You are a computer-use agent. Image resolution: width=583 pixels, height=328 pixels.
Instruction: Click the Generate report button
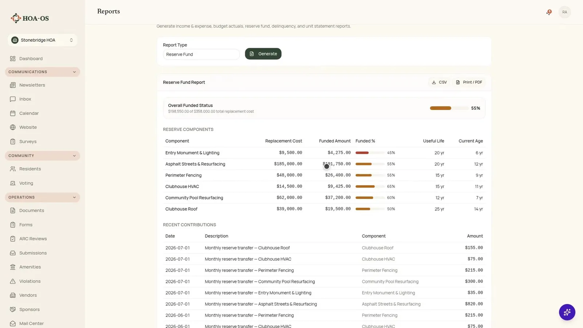click(263, 54)
